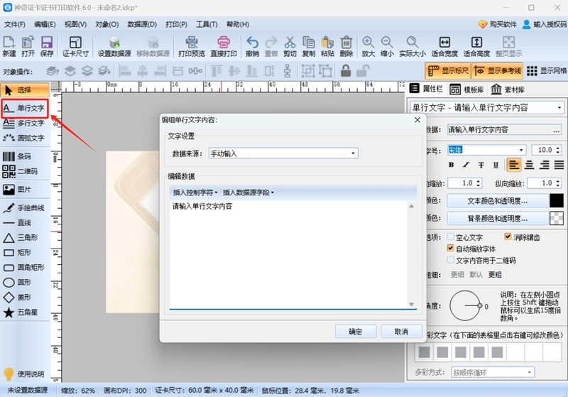Open the 数据源(D) menu
The height and width of the screenshot is (397, 568).
point(142,24)
